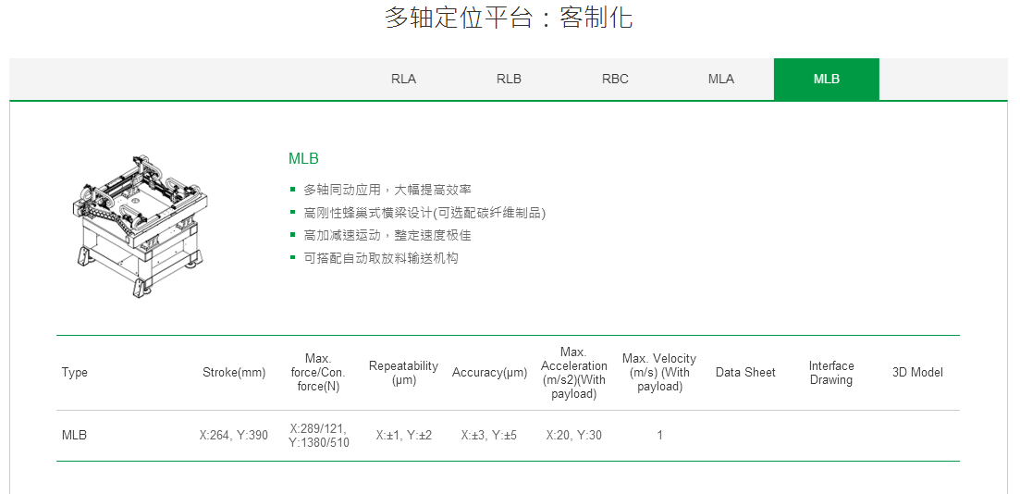Click the Data Sheet column header
The image size is (1020, 494).
[x=745, y=373]
